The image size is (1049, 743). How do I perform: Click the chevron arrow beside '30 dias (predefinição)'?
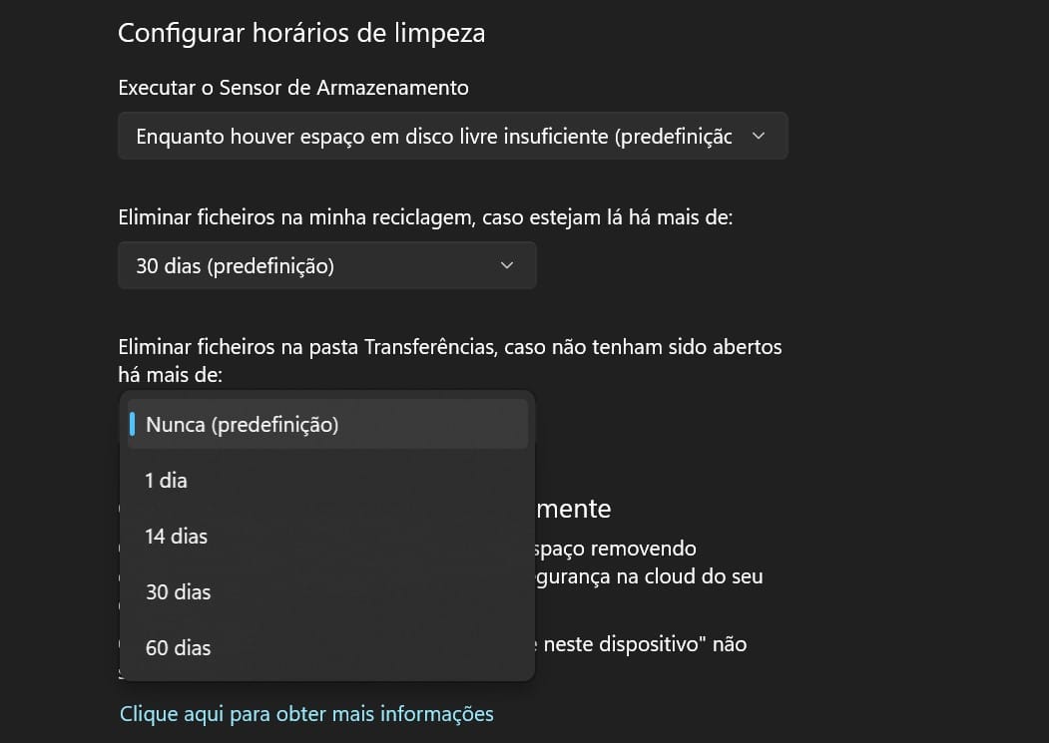[x=506, y=266]
